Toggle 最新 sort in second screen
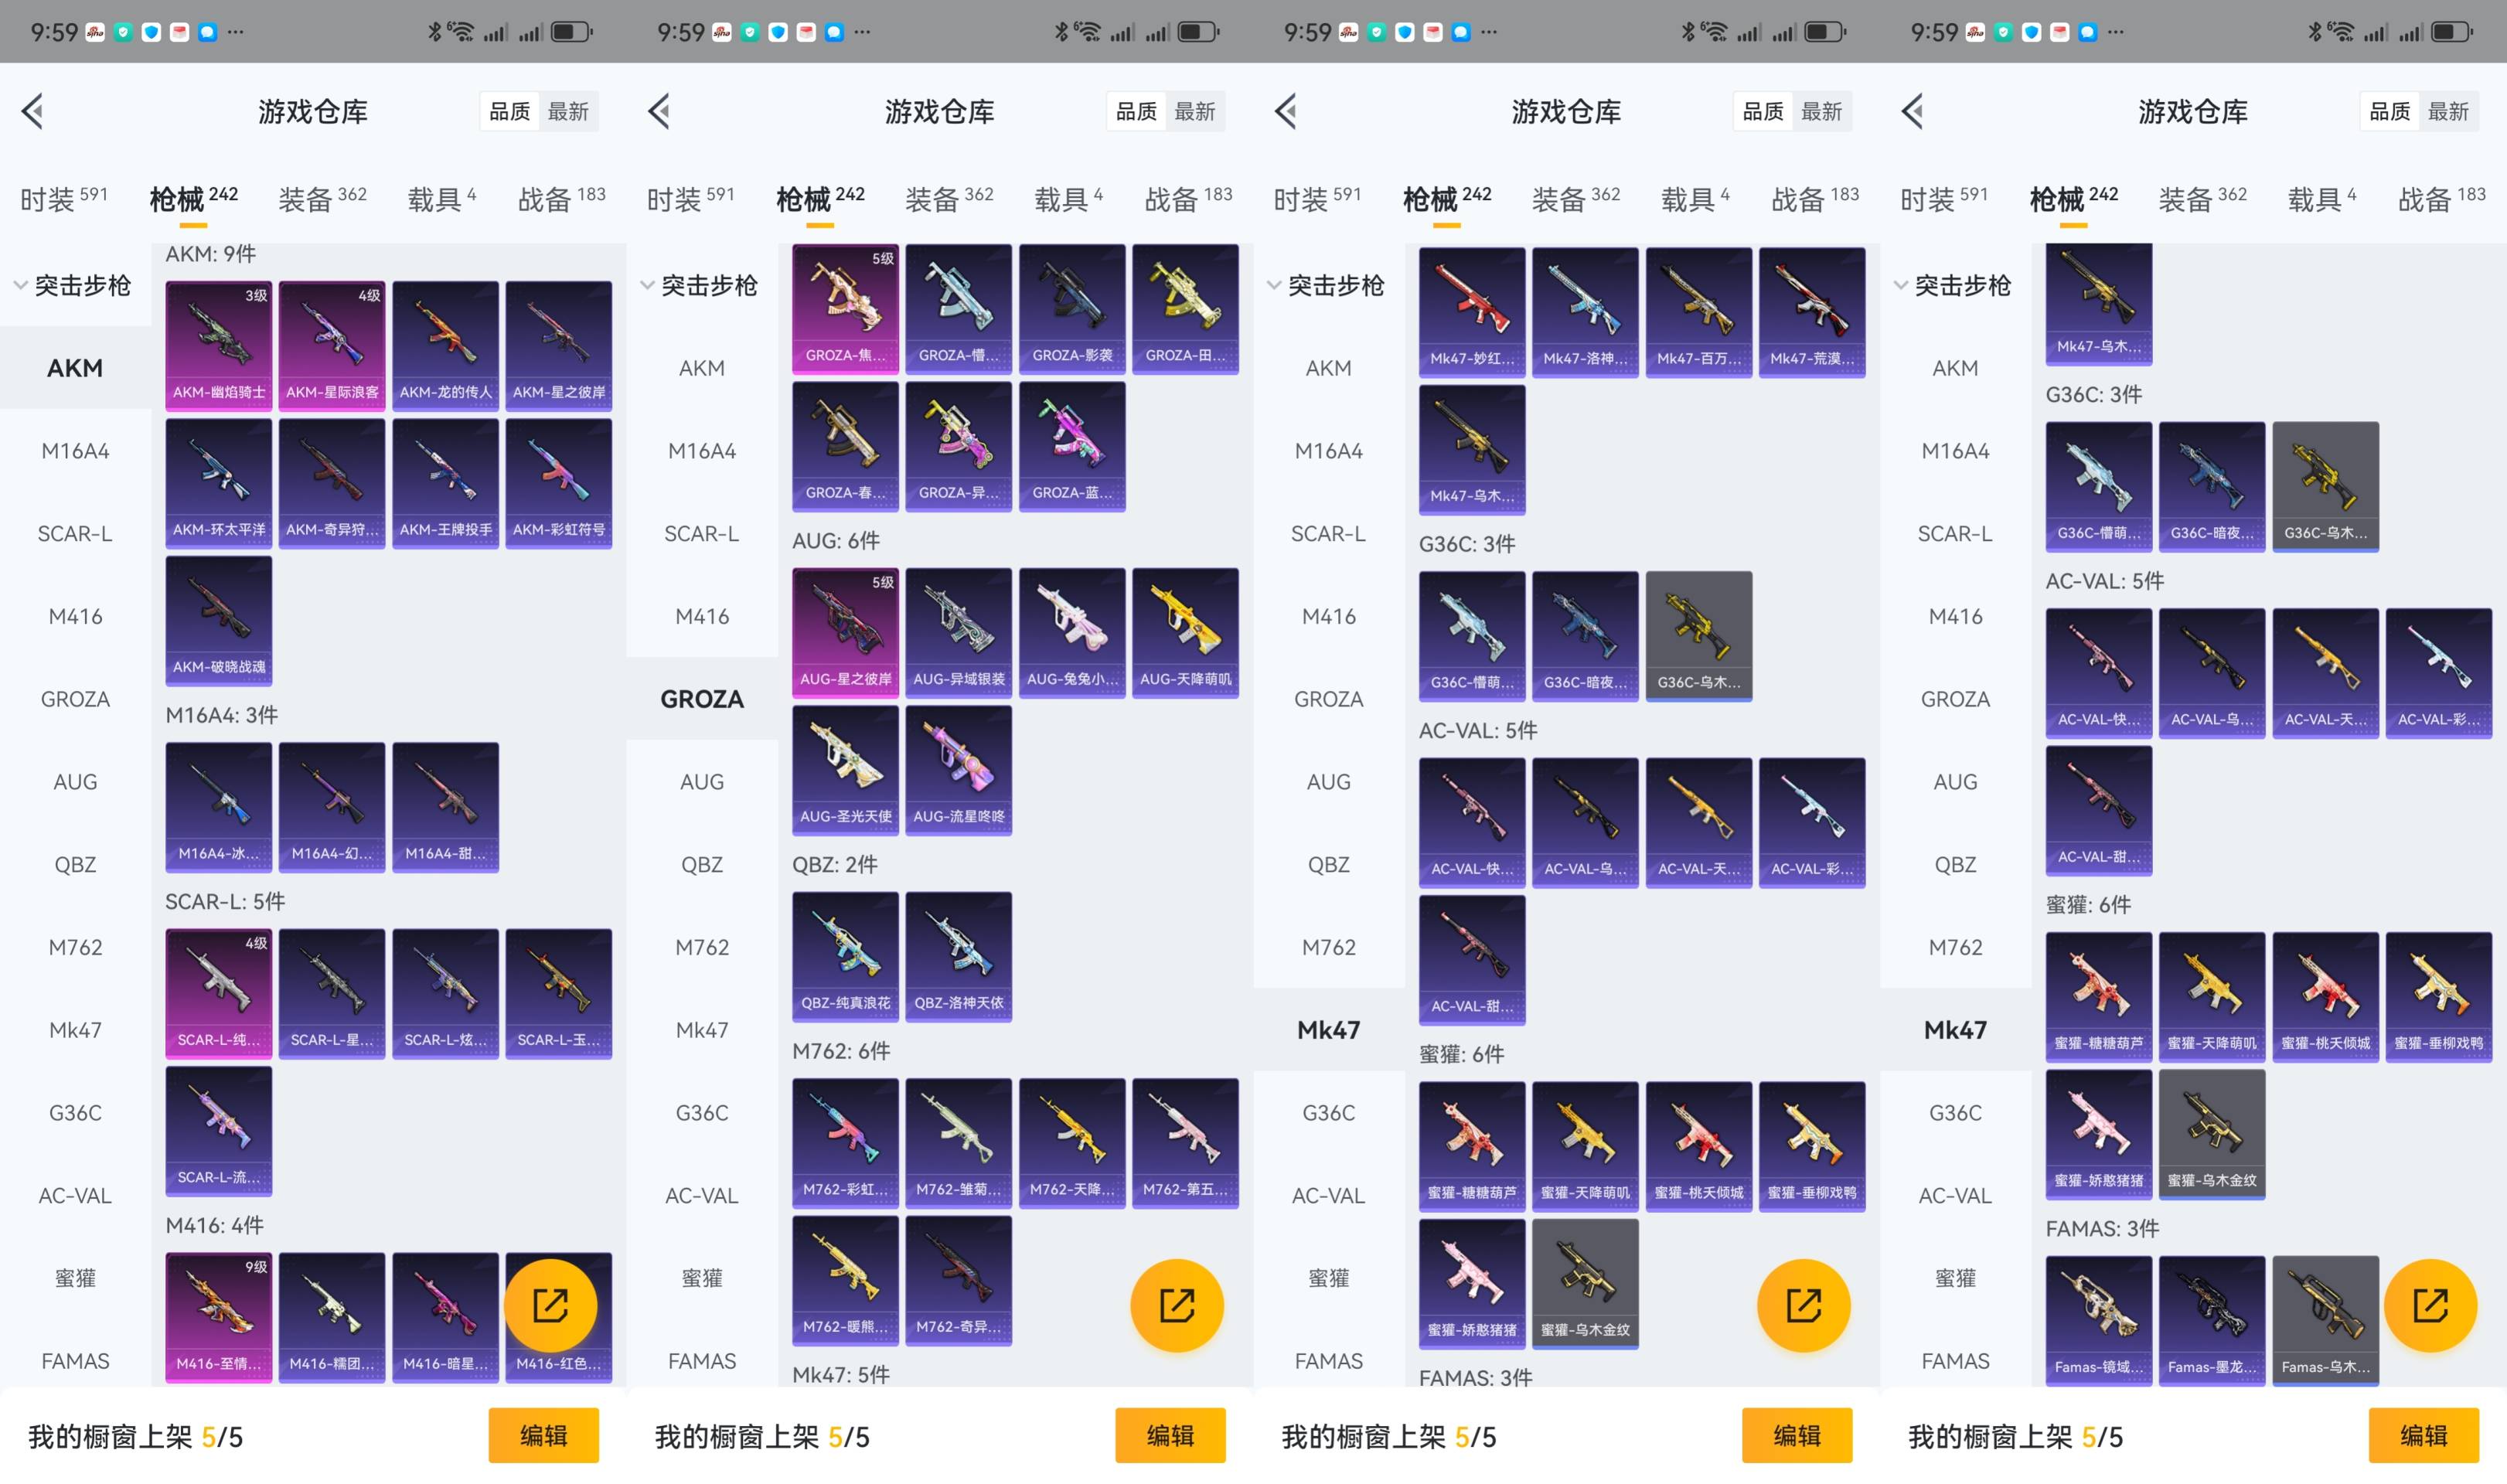 [1195, 111]
